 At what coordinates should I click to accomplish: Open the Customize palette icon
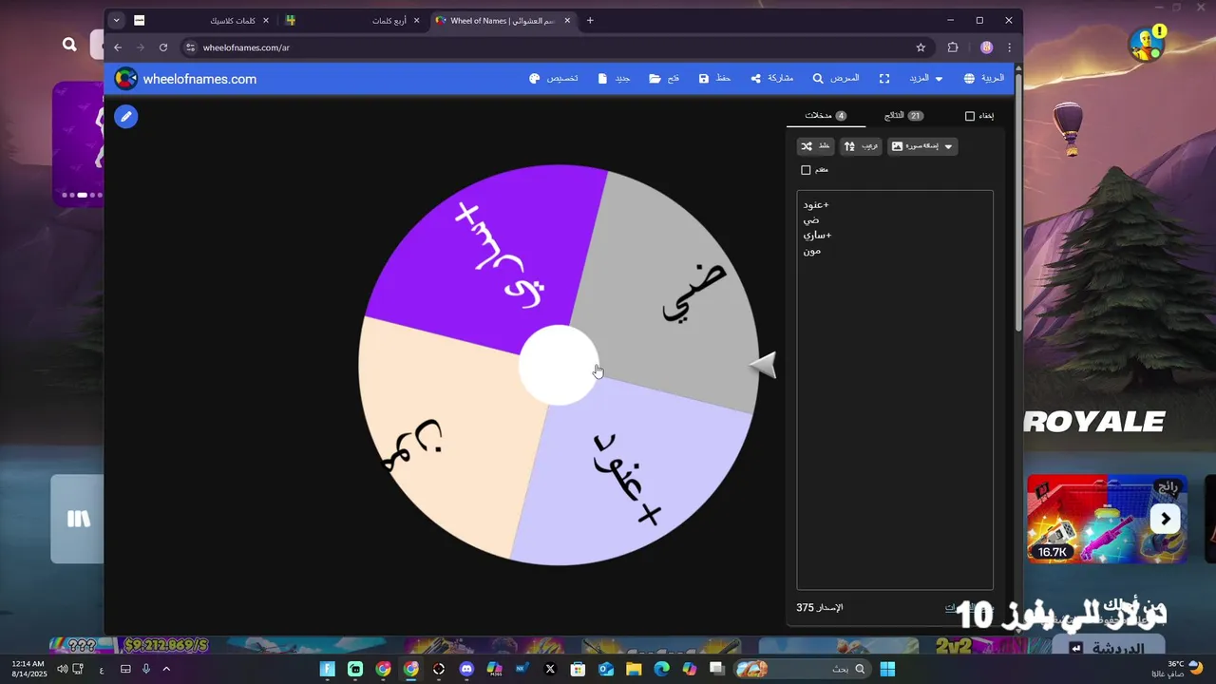click(x=535, y=79)
